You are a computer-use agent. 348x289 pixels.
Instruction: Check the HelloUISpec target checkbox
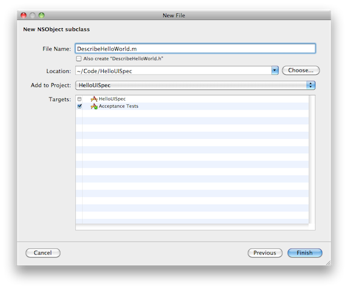tap(79, 99)
